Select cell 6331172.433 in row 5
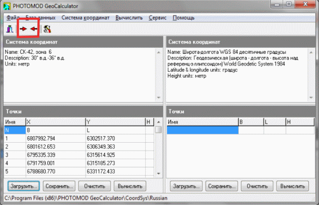This screenshot has width=319, height=205. (x=115, y=171)
